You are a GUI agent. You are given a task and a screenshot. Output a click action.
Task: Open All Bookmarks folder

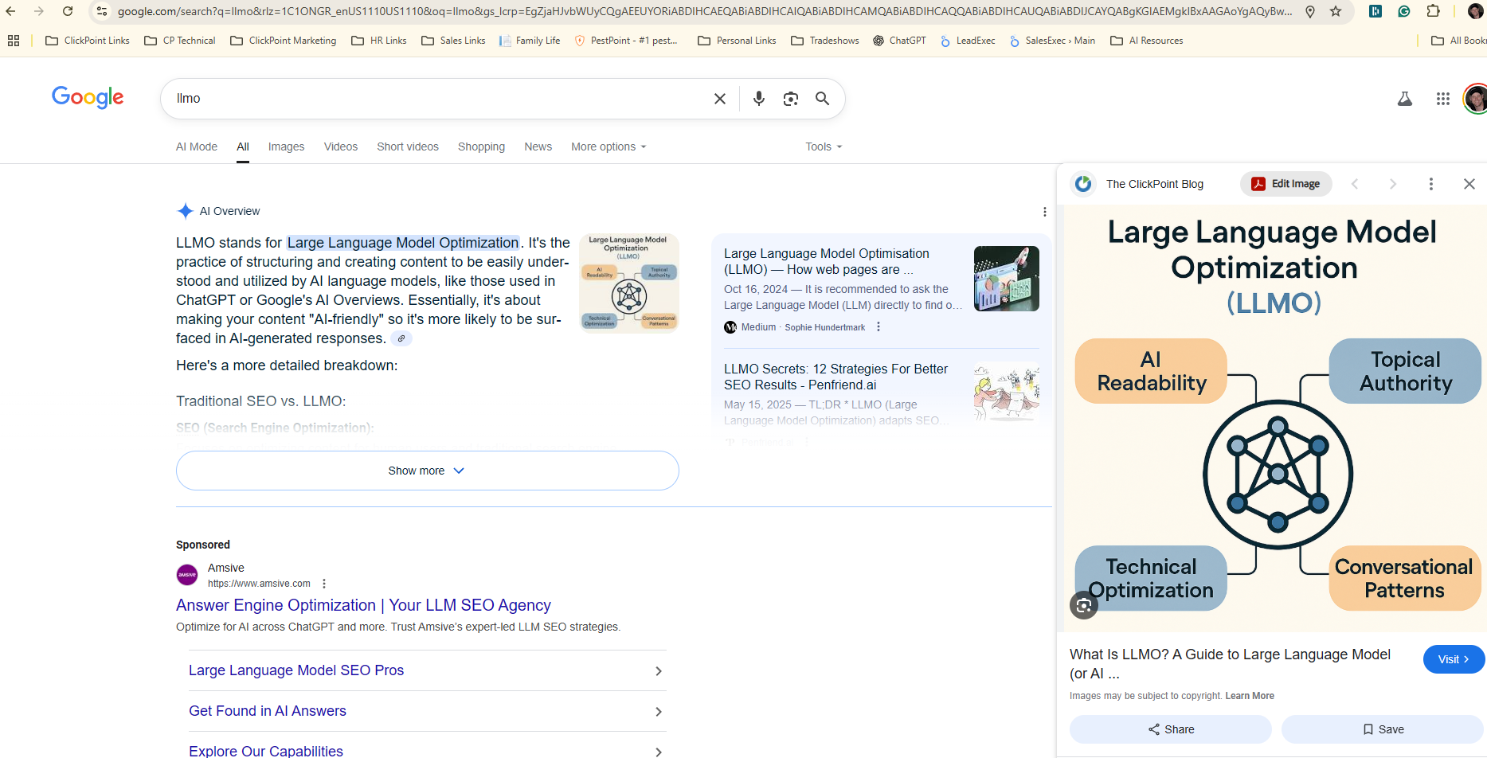tap(1459, 41)
